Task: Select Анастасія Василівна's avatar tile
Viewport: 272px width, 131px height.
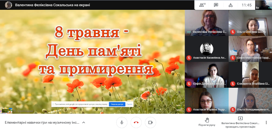Action: pyautogui.click(x=206, y=49)
